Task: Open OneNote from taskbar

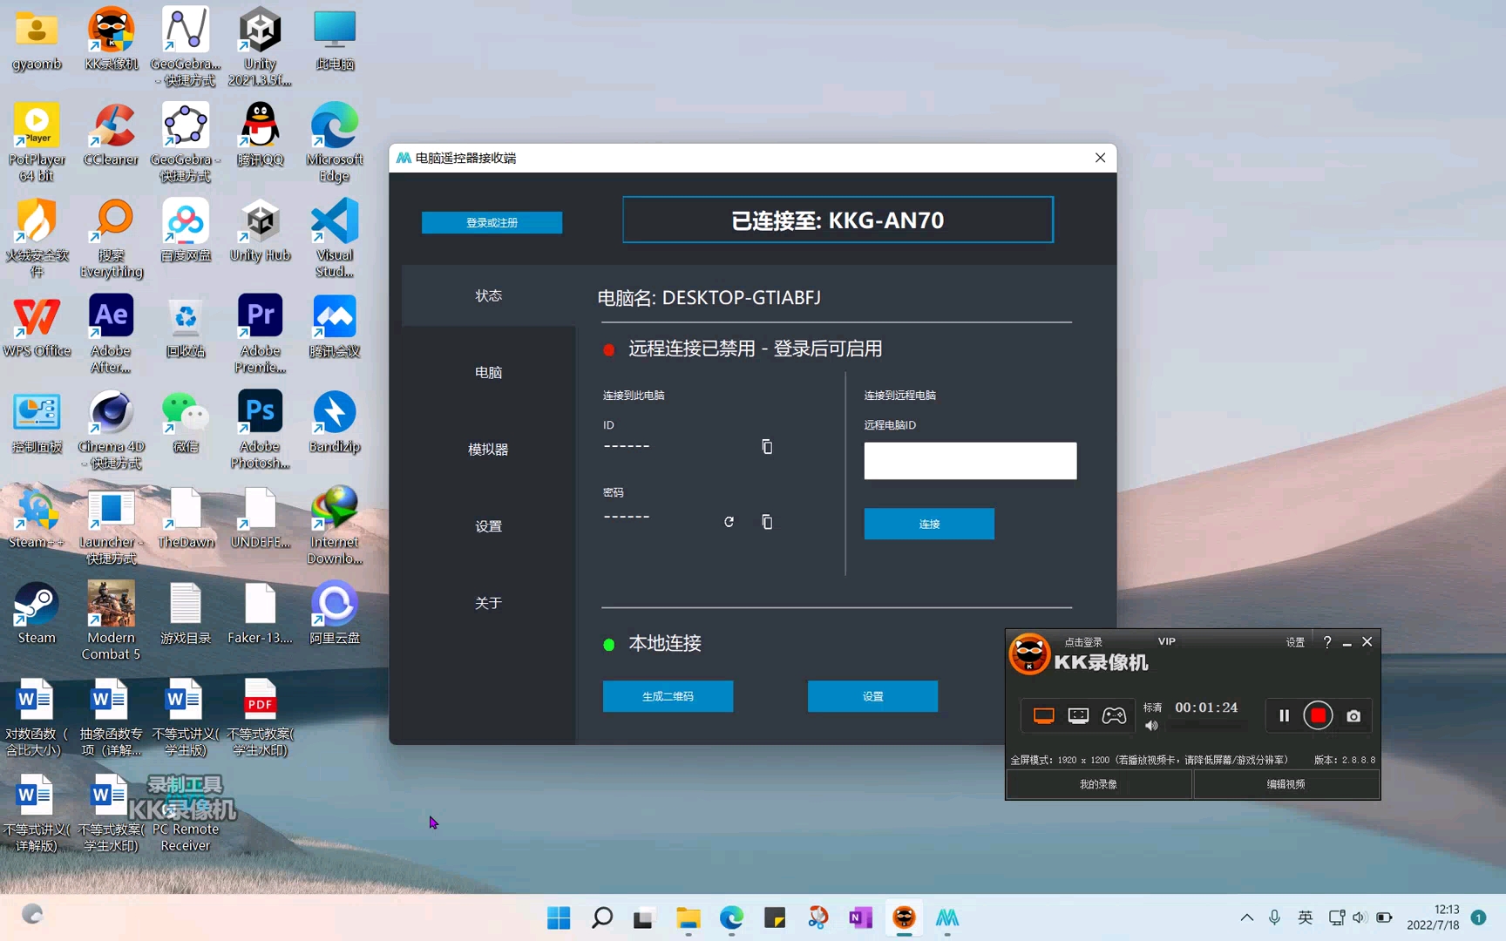Action: [860, 917]
